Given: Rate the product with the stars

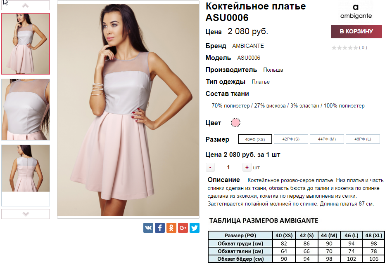Looking at the screenshot, I should click(345, 48).
